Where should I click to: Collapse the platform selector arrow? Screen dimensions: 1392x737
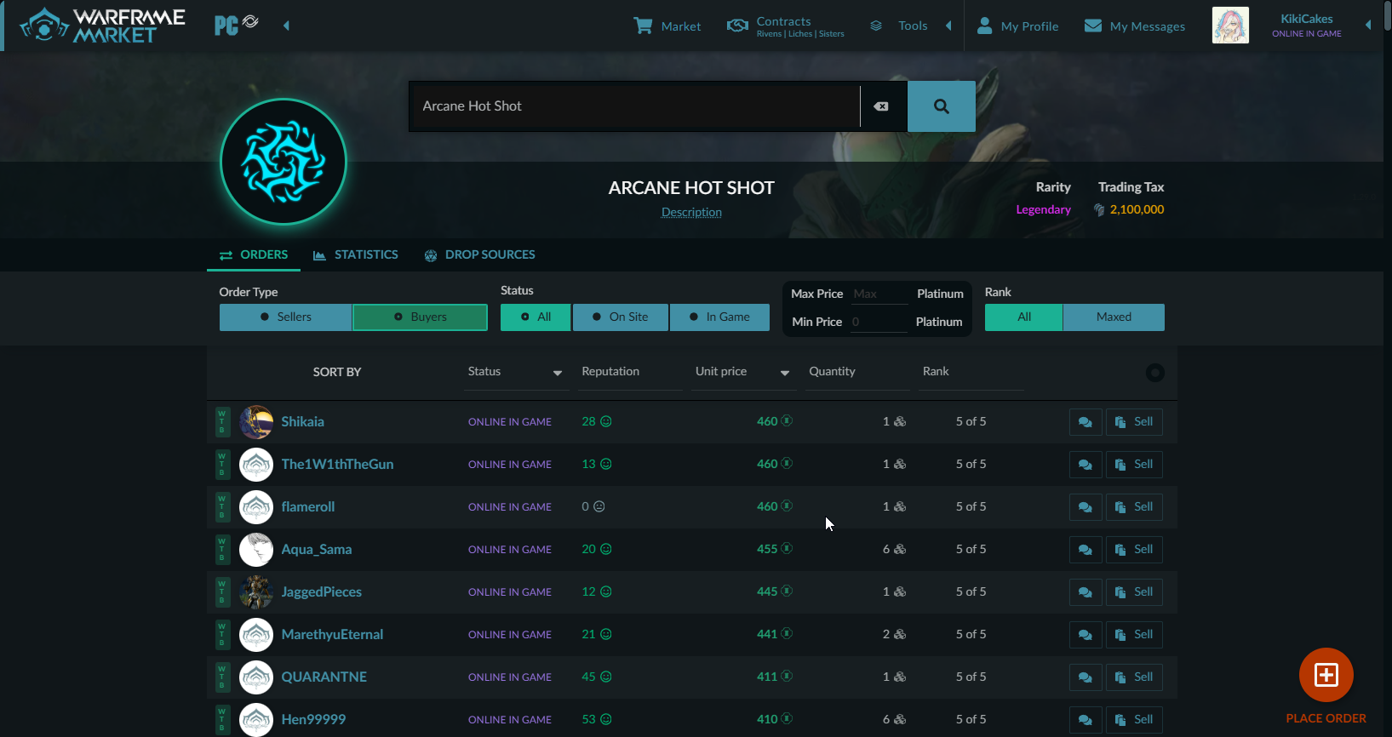pyautogui.click(x=286, y=26)
